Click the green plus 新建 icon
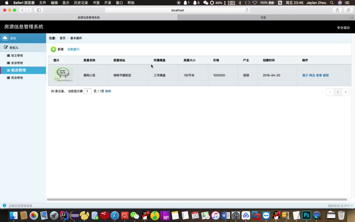 coord(53,49)
